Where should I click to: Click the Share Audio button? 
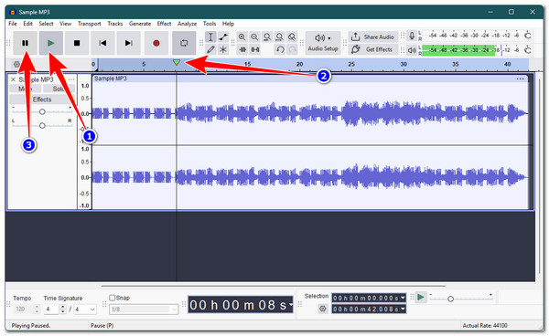[373, 37]
